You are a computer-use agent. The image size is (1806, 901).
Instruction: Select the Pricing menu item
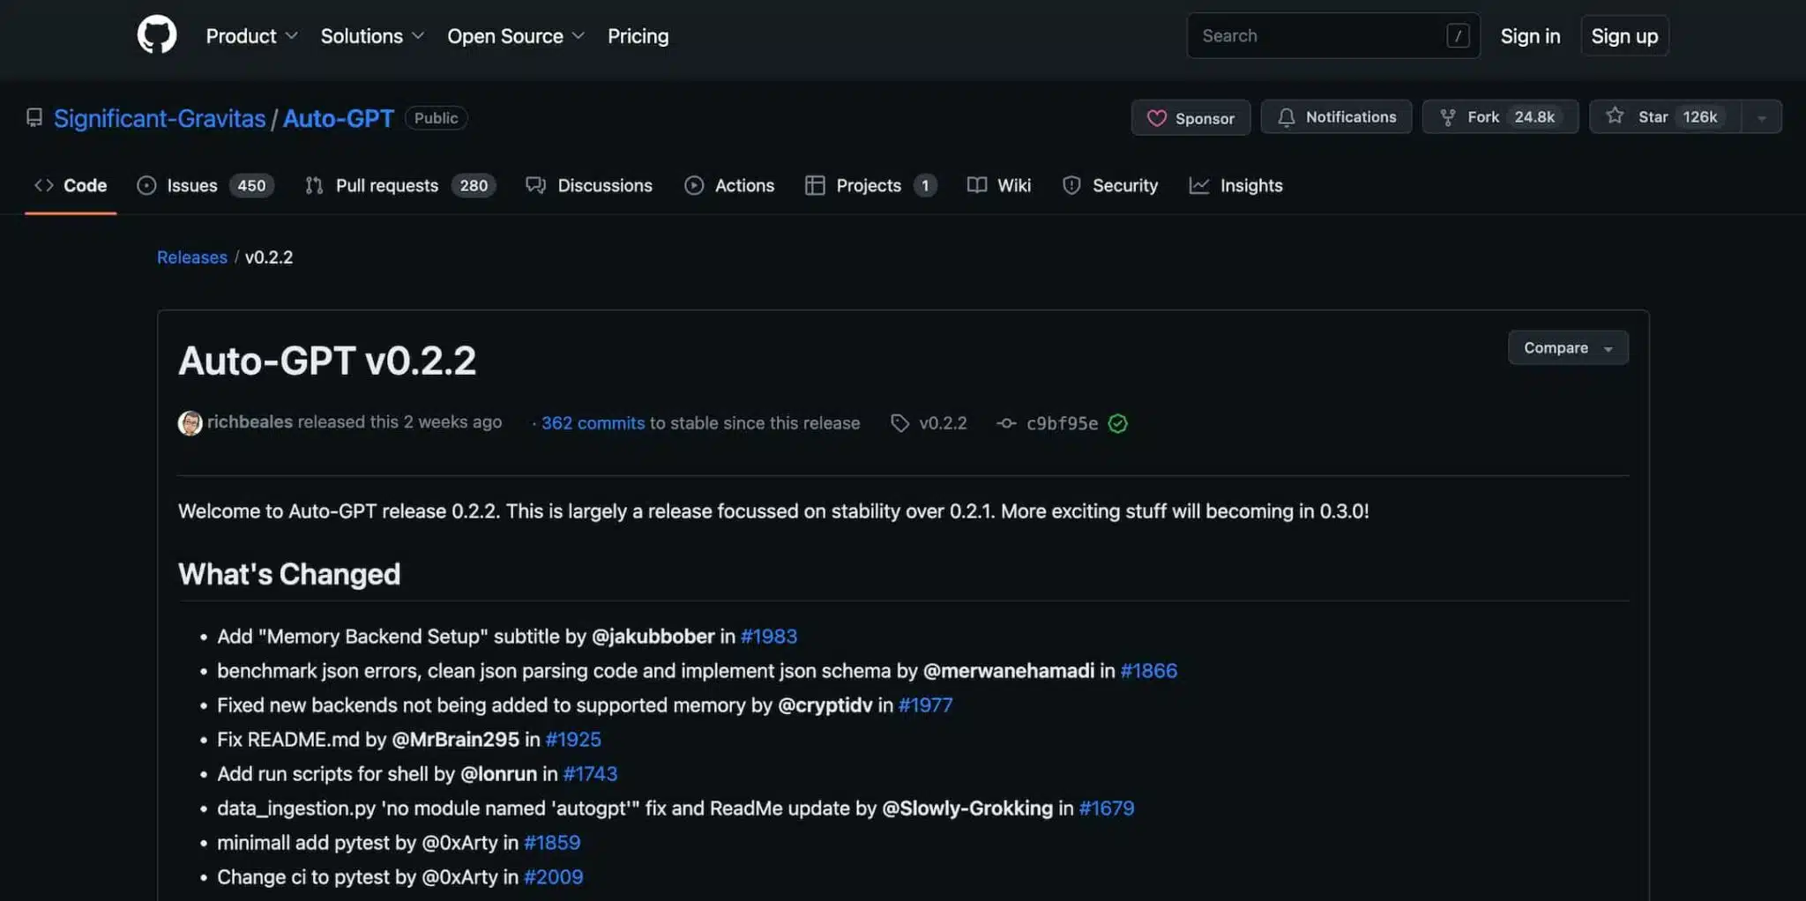(638, 36)
